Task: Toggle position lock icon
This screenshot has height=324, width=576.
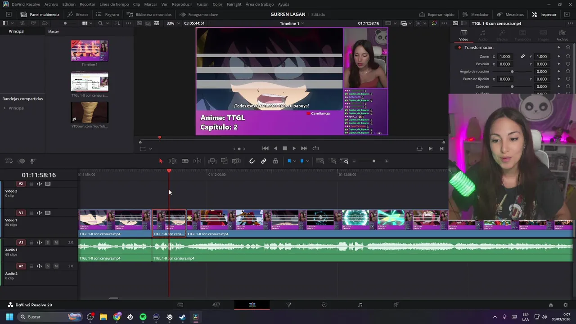Action: coord(275,161)
